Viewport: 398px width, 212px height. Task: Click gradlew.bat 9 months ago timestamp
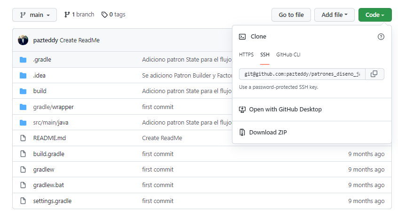[x=366, y=185]
